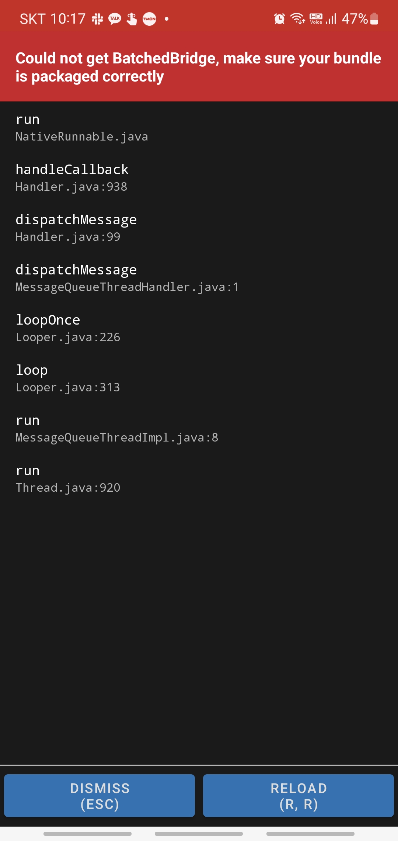398x841 pixels.
Task: Select the MessageQueueThreadHandler.java:1 stack frame
Action: tap(199, 278)
